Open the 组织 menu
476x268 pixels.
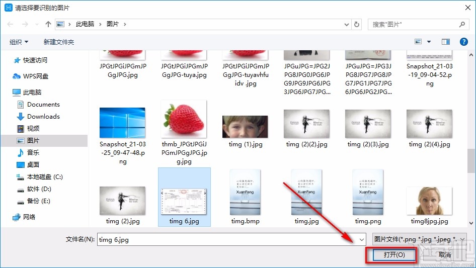[x=19, y=42]
